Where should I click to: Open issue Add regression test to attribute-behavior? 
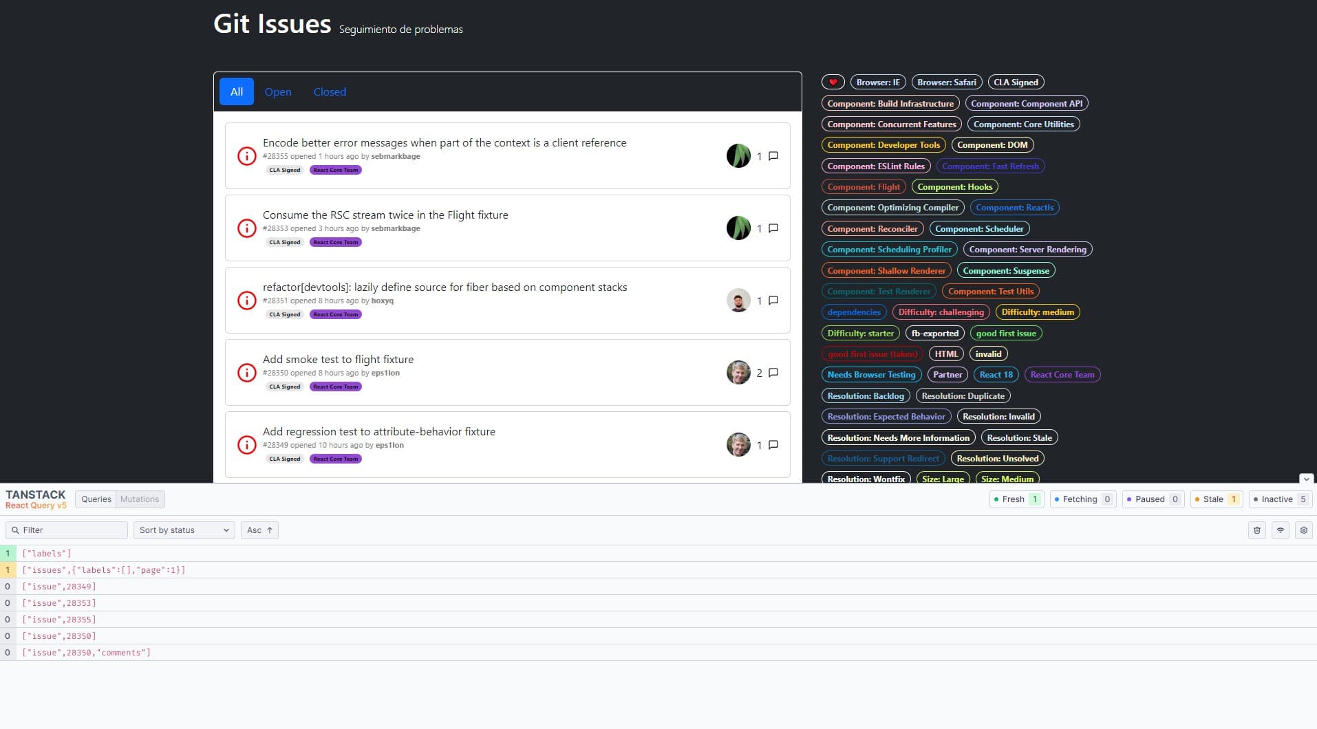pyautogui.click(x=379, y=432)
